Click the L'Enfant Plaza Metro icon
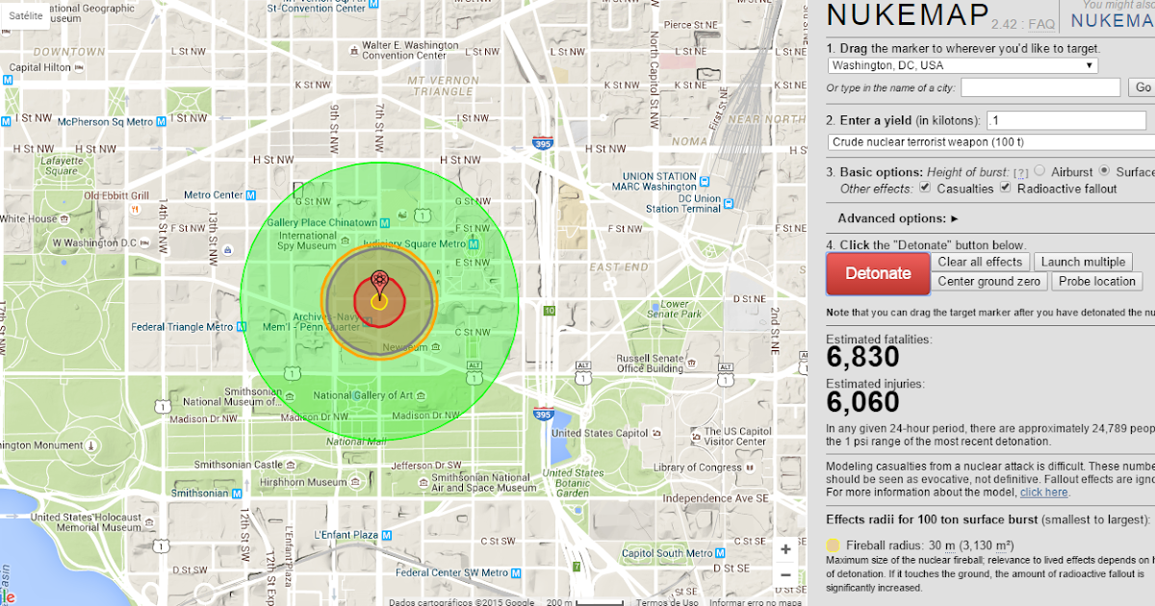Image resolution: width=1155 pixels, height=606 pixels. pyautogui.click(x=386, y=535)
